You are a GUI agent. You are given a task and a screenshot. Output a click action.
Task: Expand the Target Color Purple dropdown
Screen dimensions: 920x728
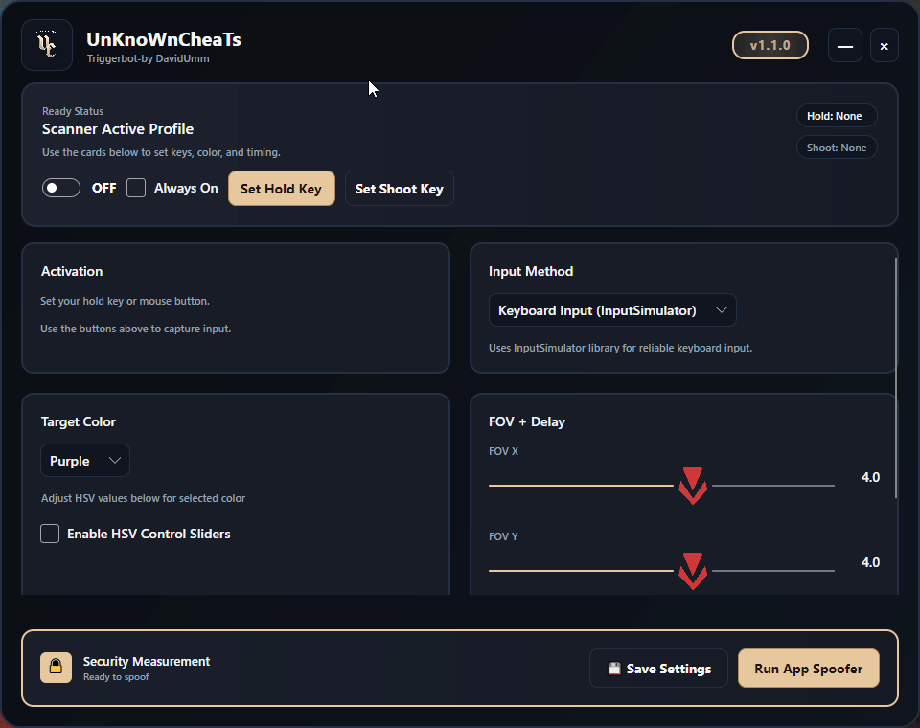[85, 461]
